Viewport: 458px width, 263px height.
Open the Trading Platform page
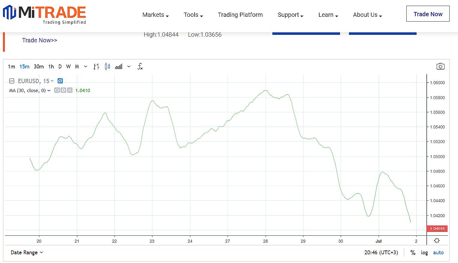(240, 15)
